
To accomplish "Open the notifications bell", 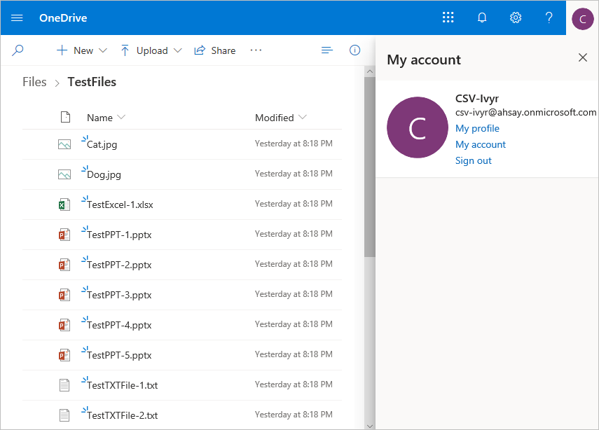I will (482, 18).
